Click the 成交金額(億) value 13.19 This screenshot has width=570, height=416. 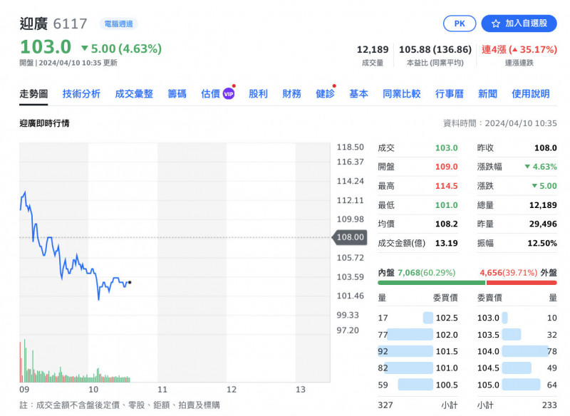(x=447, y=243)
